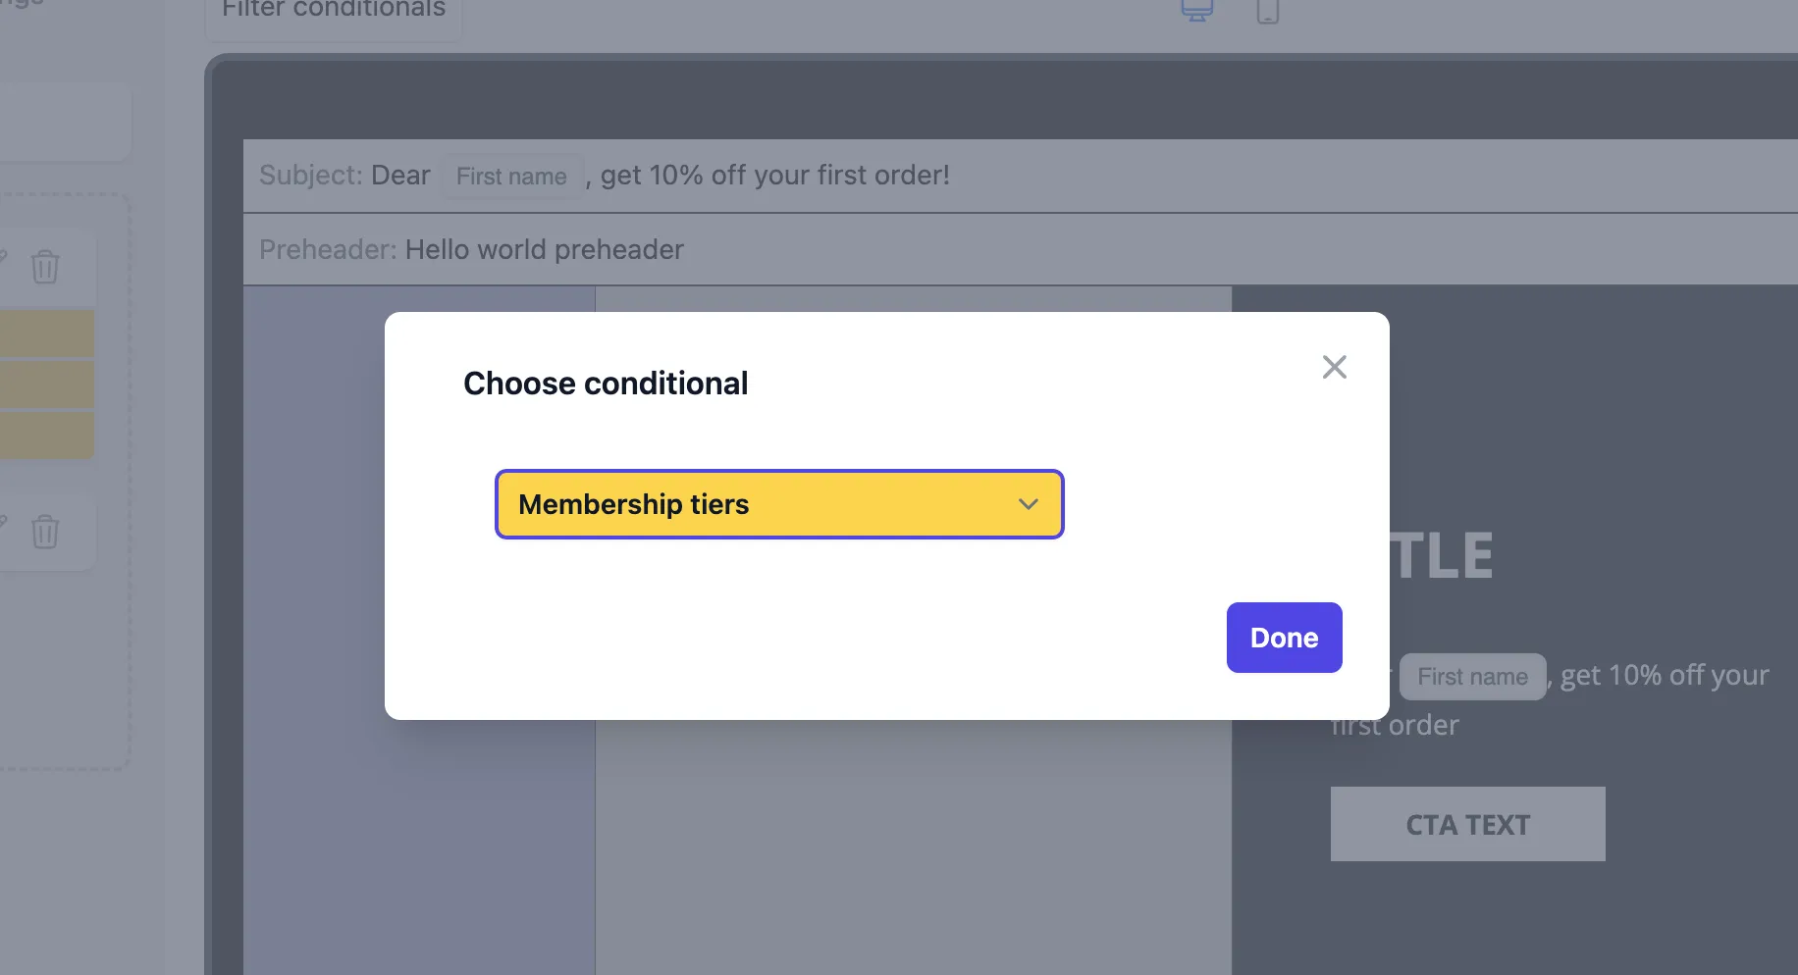
Task: Dismiss the Choose conditional dialog with X
Action: (x=1334, y=366)
